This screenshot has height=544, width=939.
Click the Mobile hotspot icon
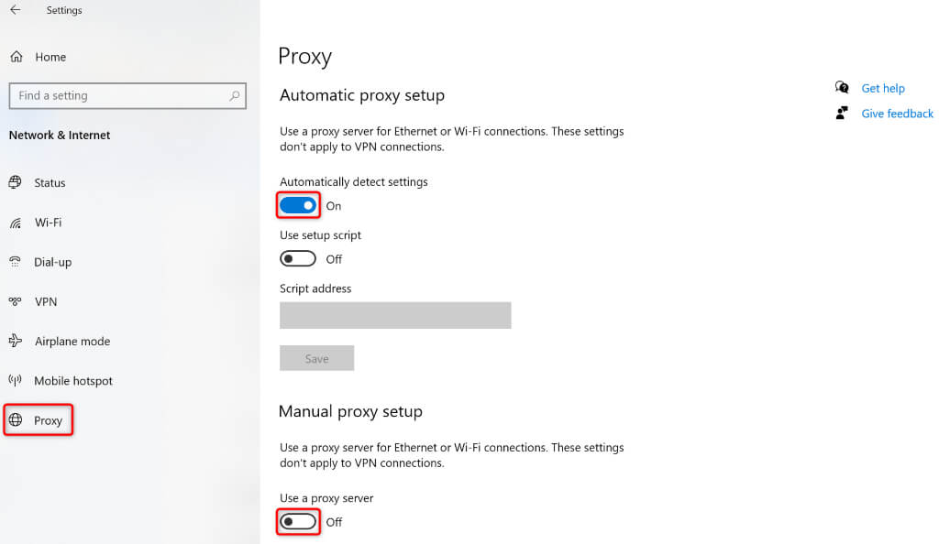[x=16, y=380]
